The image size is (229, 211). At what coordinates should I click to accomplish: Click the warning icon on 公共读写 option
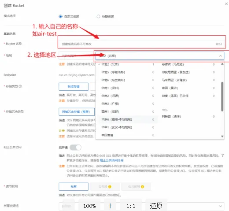click(x=142, y=187)
